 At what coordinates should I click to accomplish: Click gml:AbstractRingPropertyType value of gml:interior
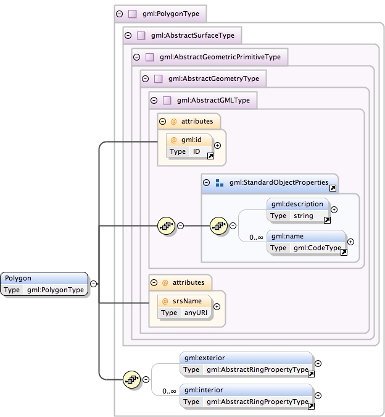tap(257, 402)
